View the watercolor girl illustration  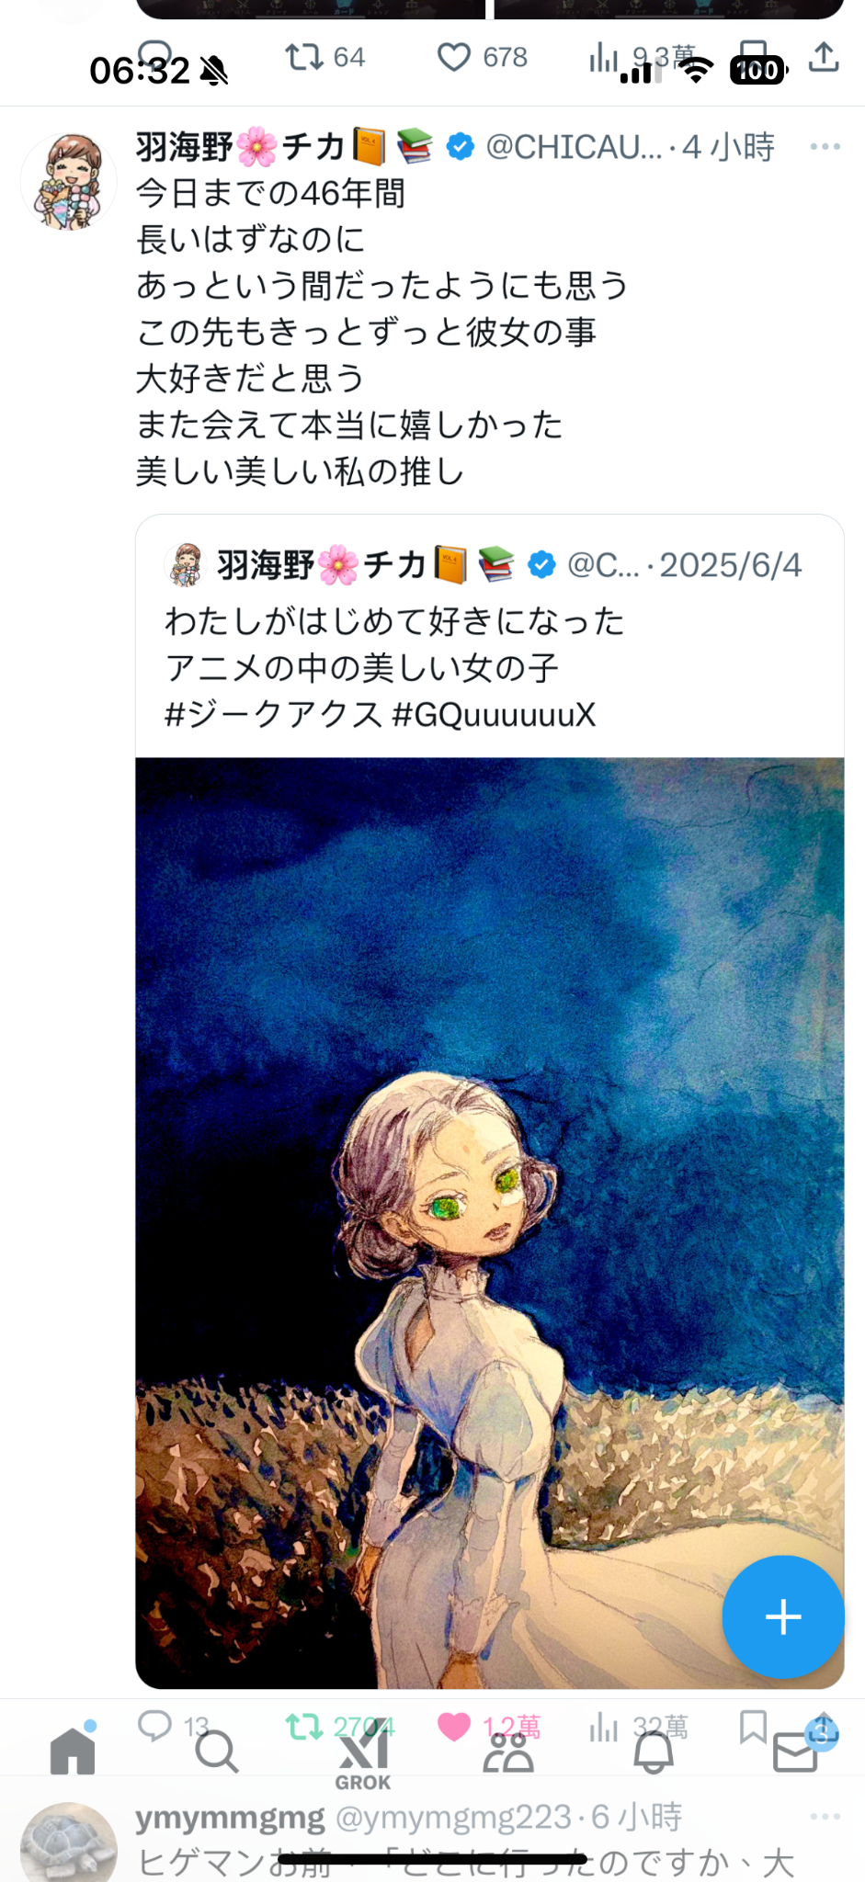tap(490, 1223)
